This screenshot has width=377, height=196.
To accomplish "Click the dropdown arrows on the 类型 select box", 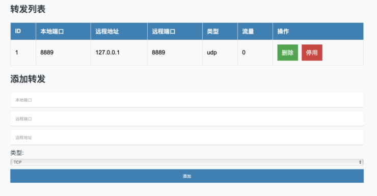I will pyautogui.click(x=360, y=162).
